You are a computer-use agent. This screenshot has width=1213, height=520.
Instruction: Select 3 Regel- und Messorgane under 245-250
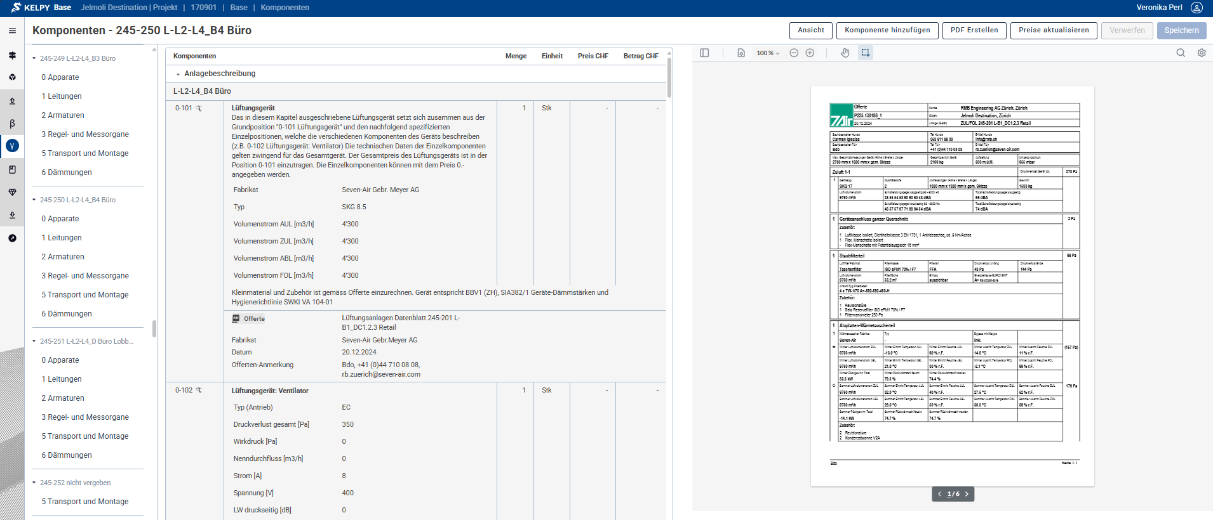pyautogui.click(x=85, y=276)
